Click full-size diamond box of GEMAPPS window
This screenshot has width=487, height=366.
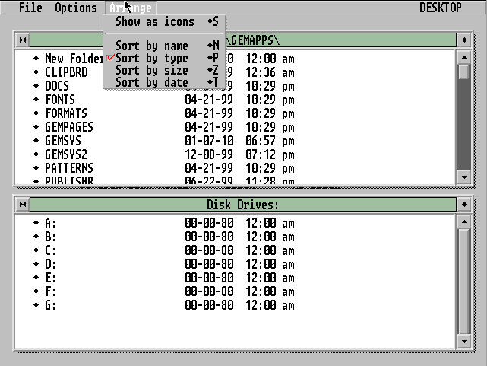point(464,40)
